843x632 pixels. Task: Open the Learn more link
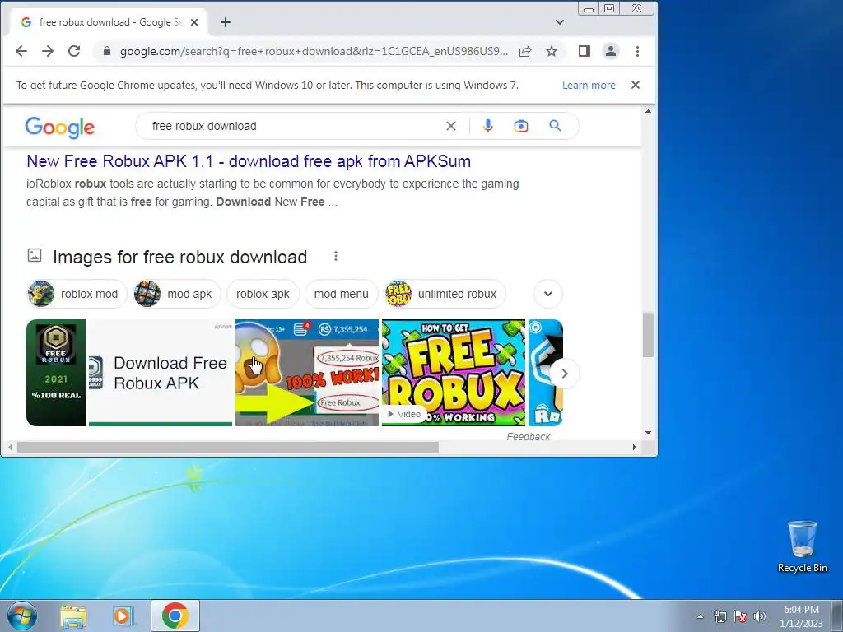point(589,85)
